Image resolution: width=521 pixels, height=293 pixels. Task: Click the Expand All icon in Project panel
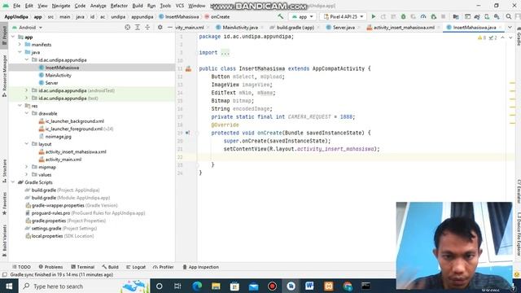coord(138,27)
